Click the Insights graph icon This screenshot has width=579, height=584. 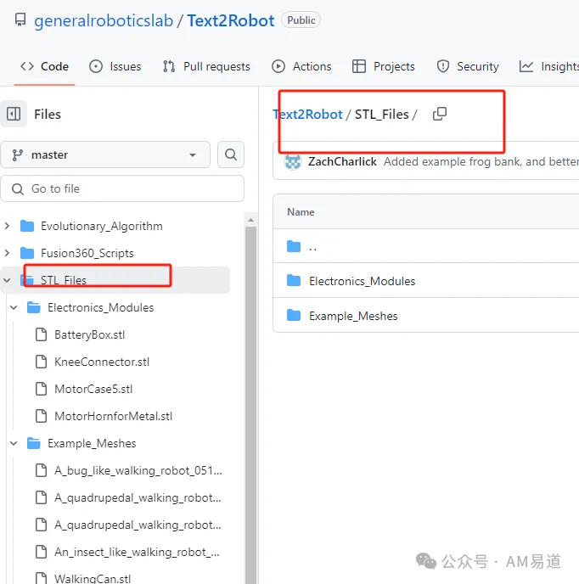coord(526,66)
